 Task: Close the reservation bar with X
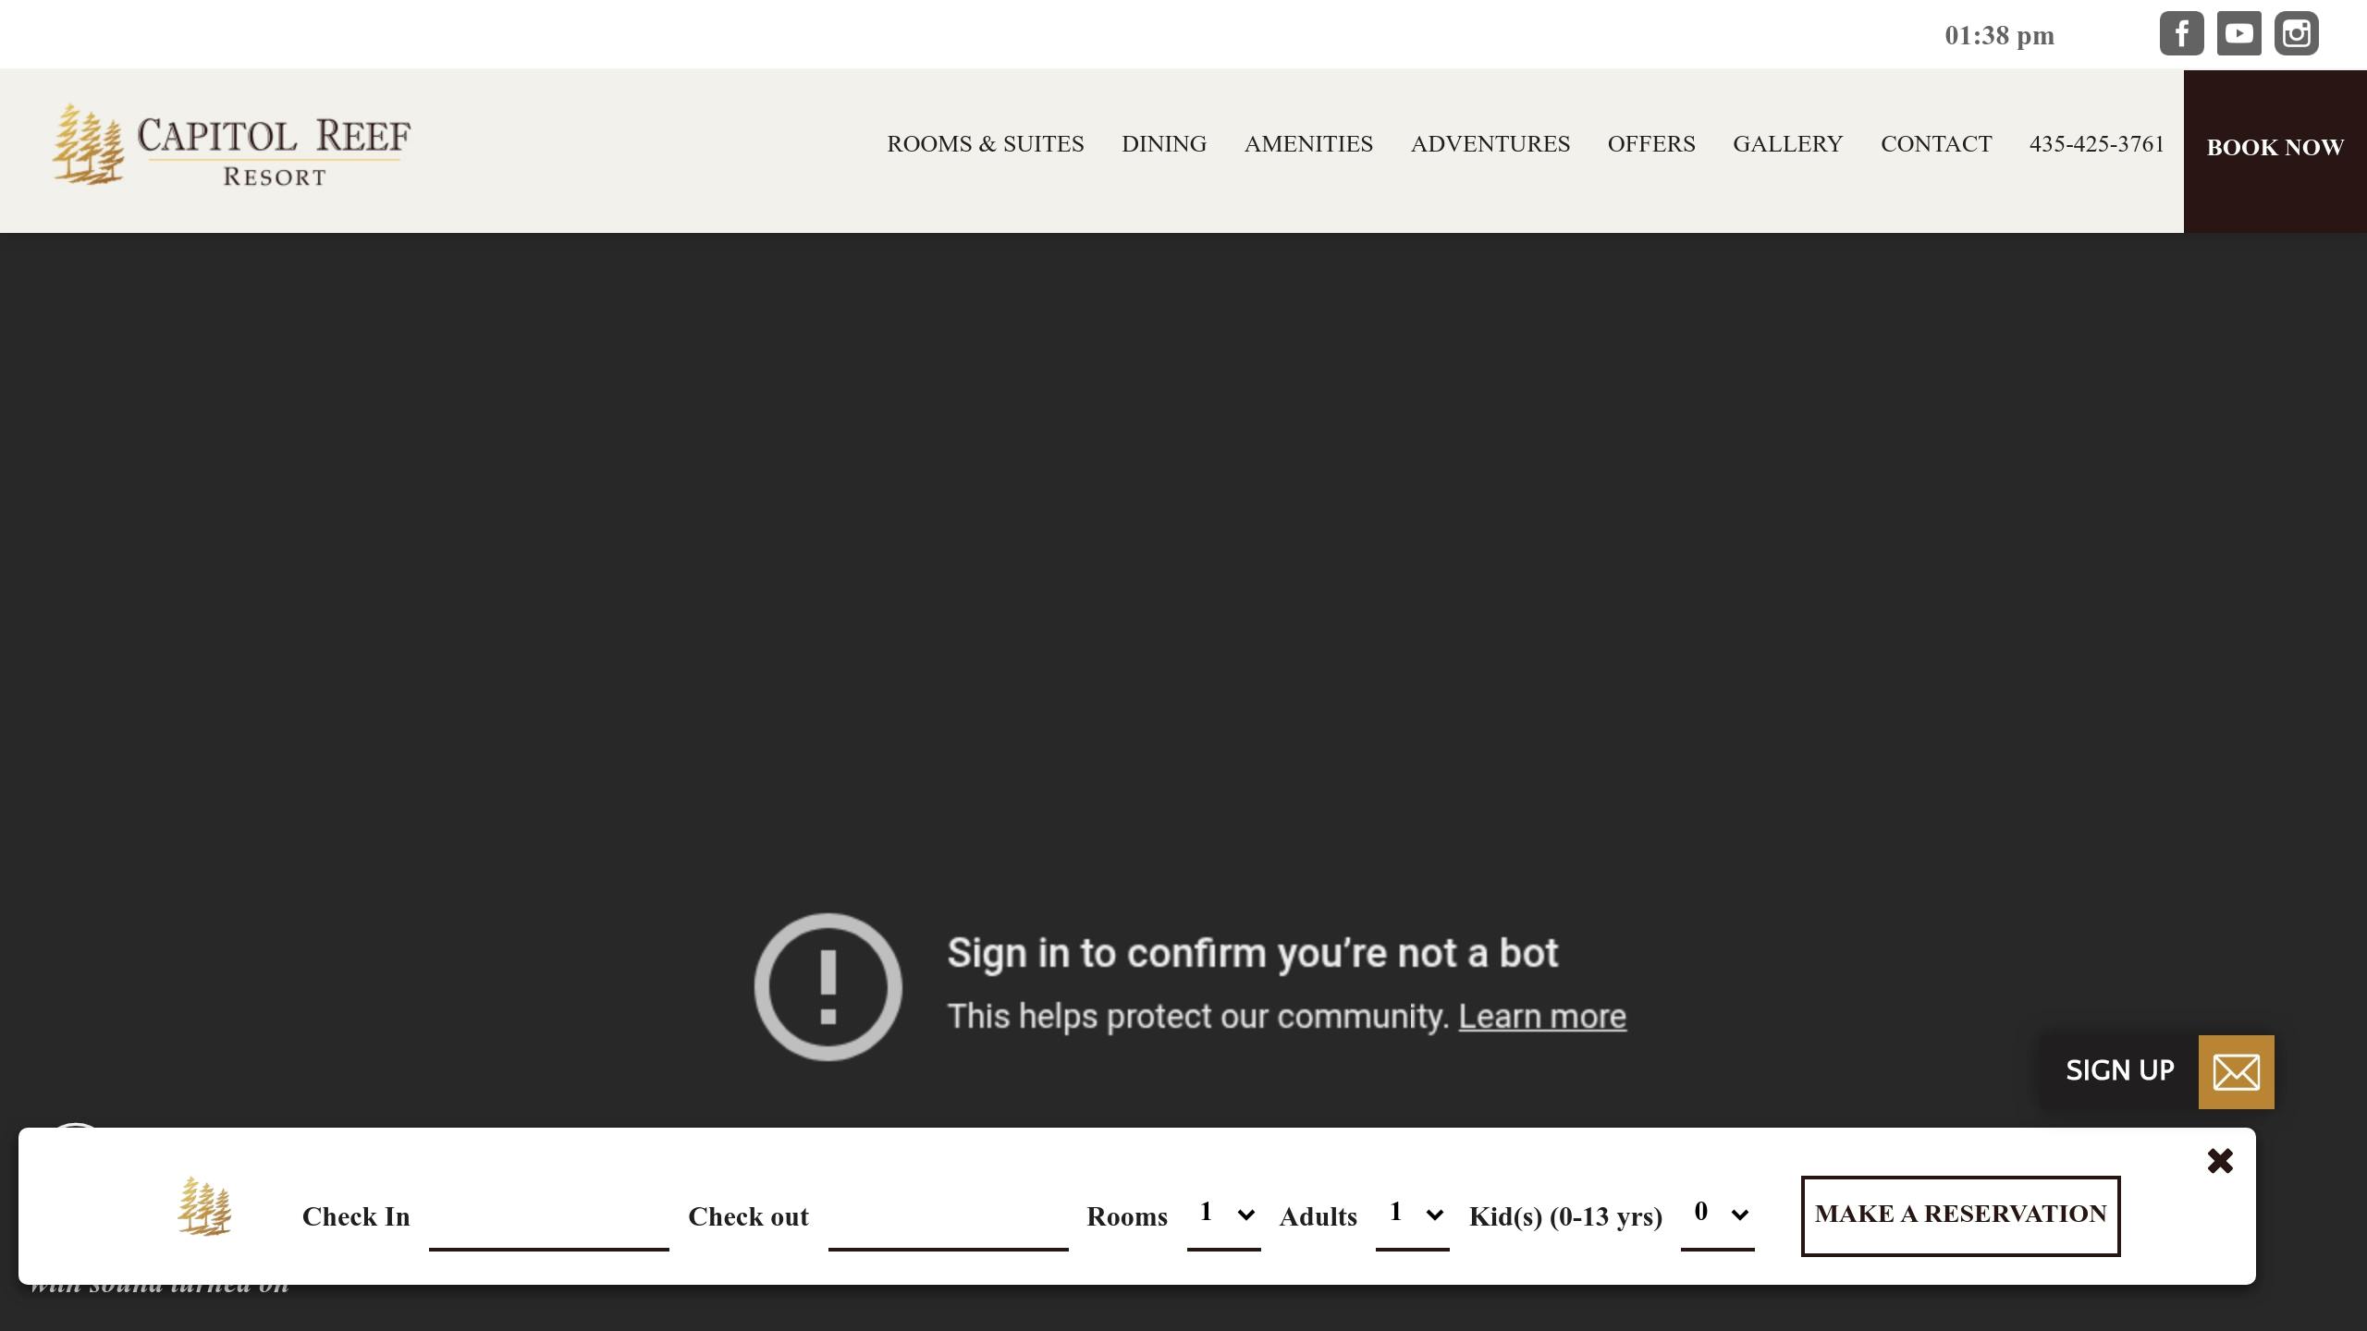pyautogui.click(x=2220, y=1161)
